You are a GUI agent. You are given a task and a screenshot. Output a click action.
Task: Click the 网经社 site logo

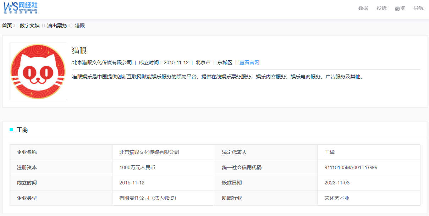[21, 8]
